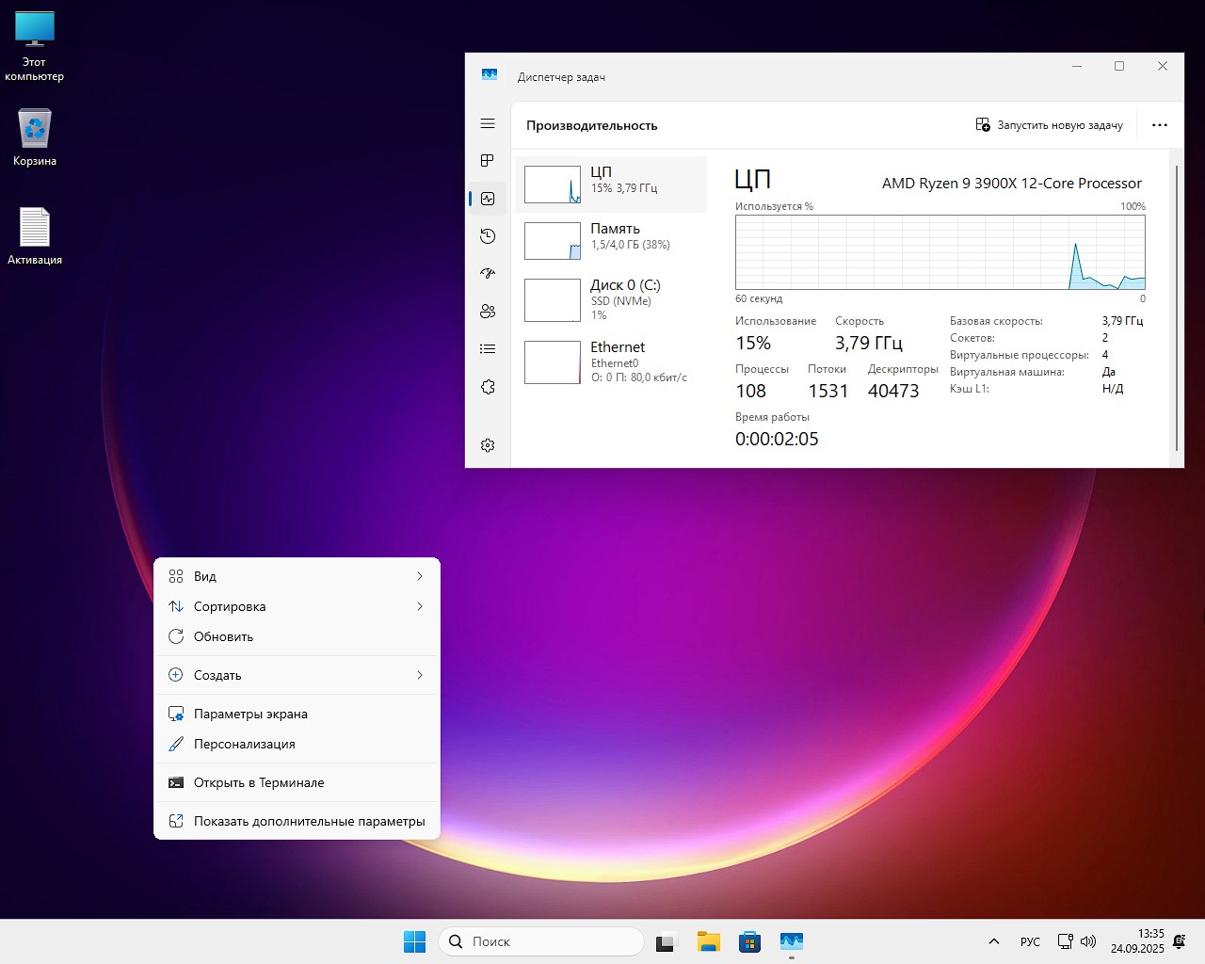Close the Task Manager window
Viewport: 1205px width, 964px height.
(1163, 66)
